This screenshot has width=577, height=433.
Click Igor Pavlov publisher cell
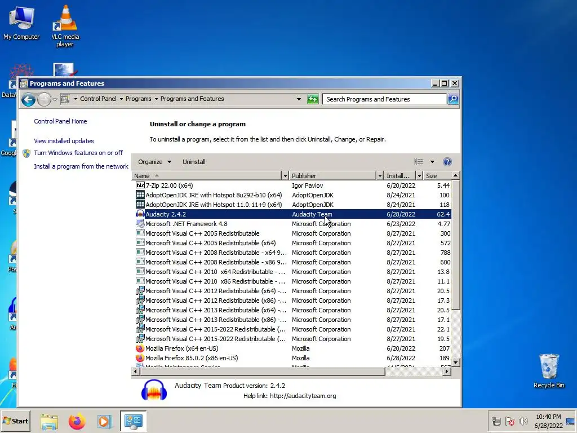[x=307, y=185]
